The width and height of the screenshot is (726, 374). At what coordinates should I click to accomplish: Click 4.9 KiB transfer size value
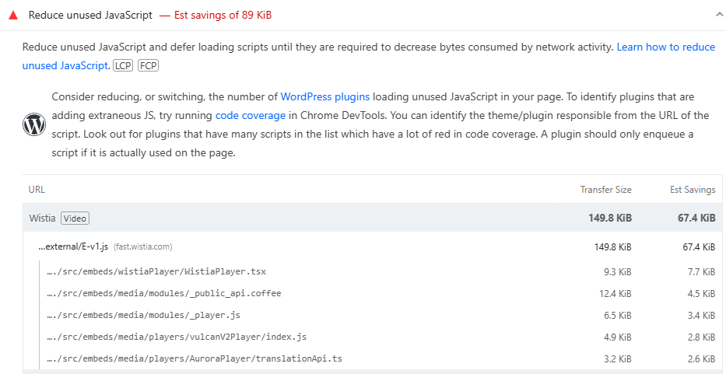(618, 337)
